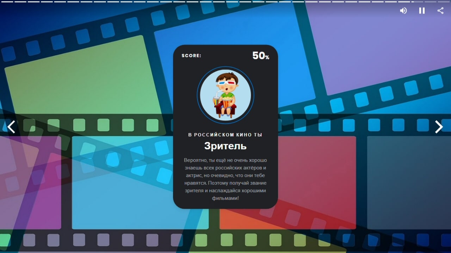
Task: Toggle playback with the pause button
Action: pos(421,11)
